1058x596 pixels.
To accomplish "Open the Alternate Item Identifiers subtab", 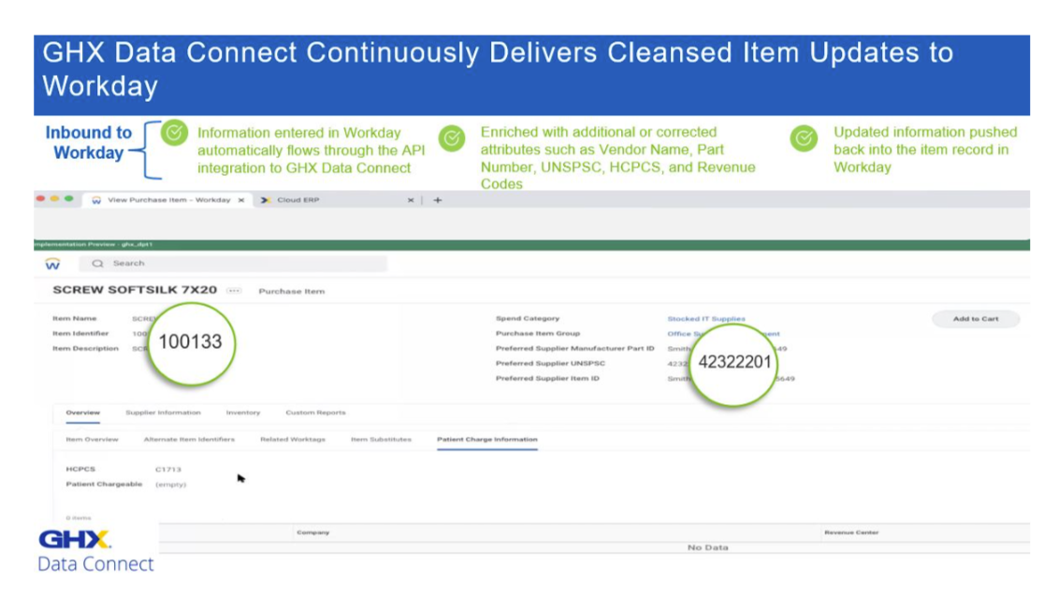I will coord(191,439).
